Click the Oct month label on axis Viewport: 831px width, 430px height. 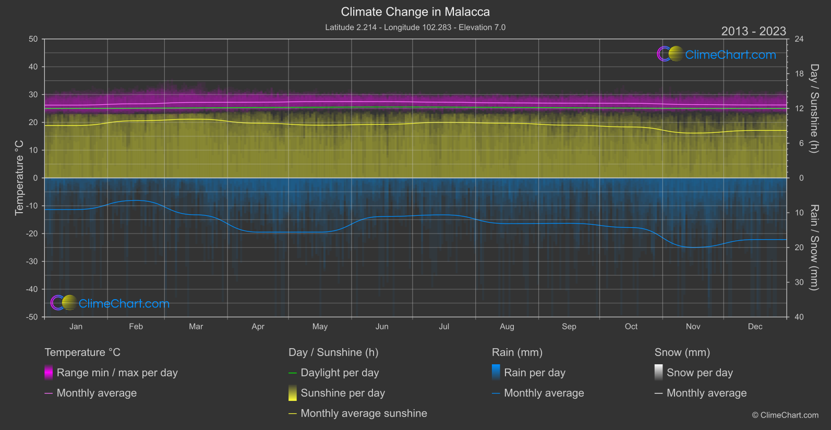[631, 326]
